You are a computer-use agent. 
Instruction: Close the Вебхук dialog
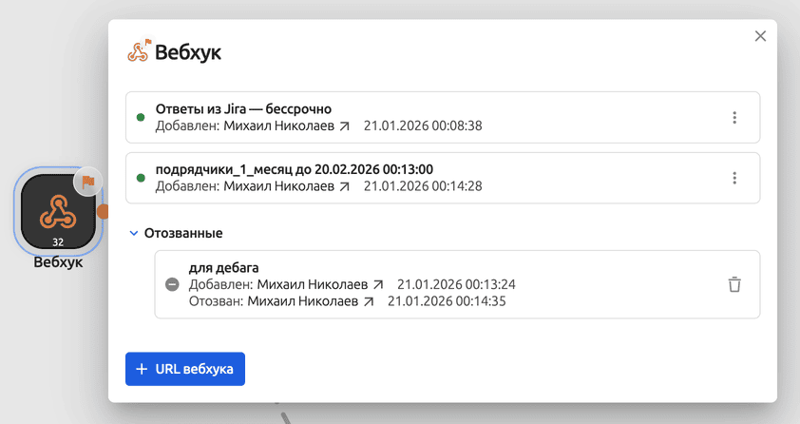(760, 36)
